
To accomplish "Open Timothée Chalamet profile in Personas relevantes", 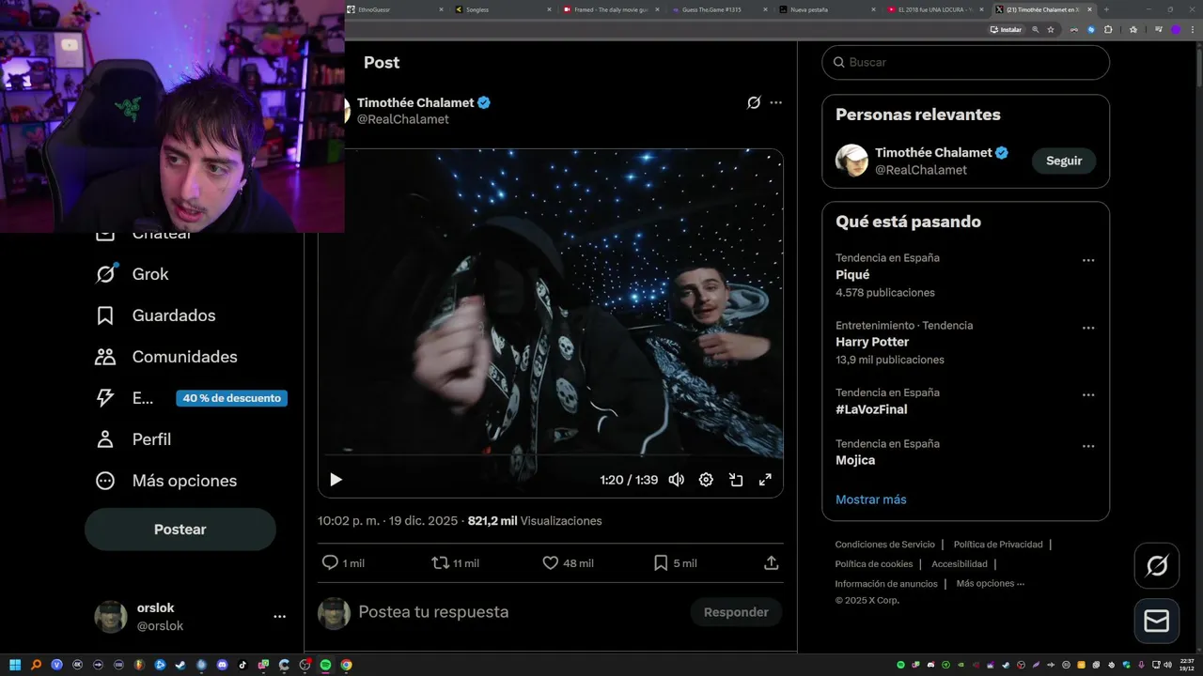I will pos(933,152).
